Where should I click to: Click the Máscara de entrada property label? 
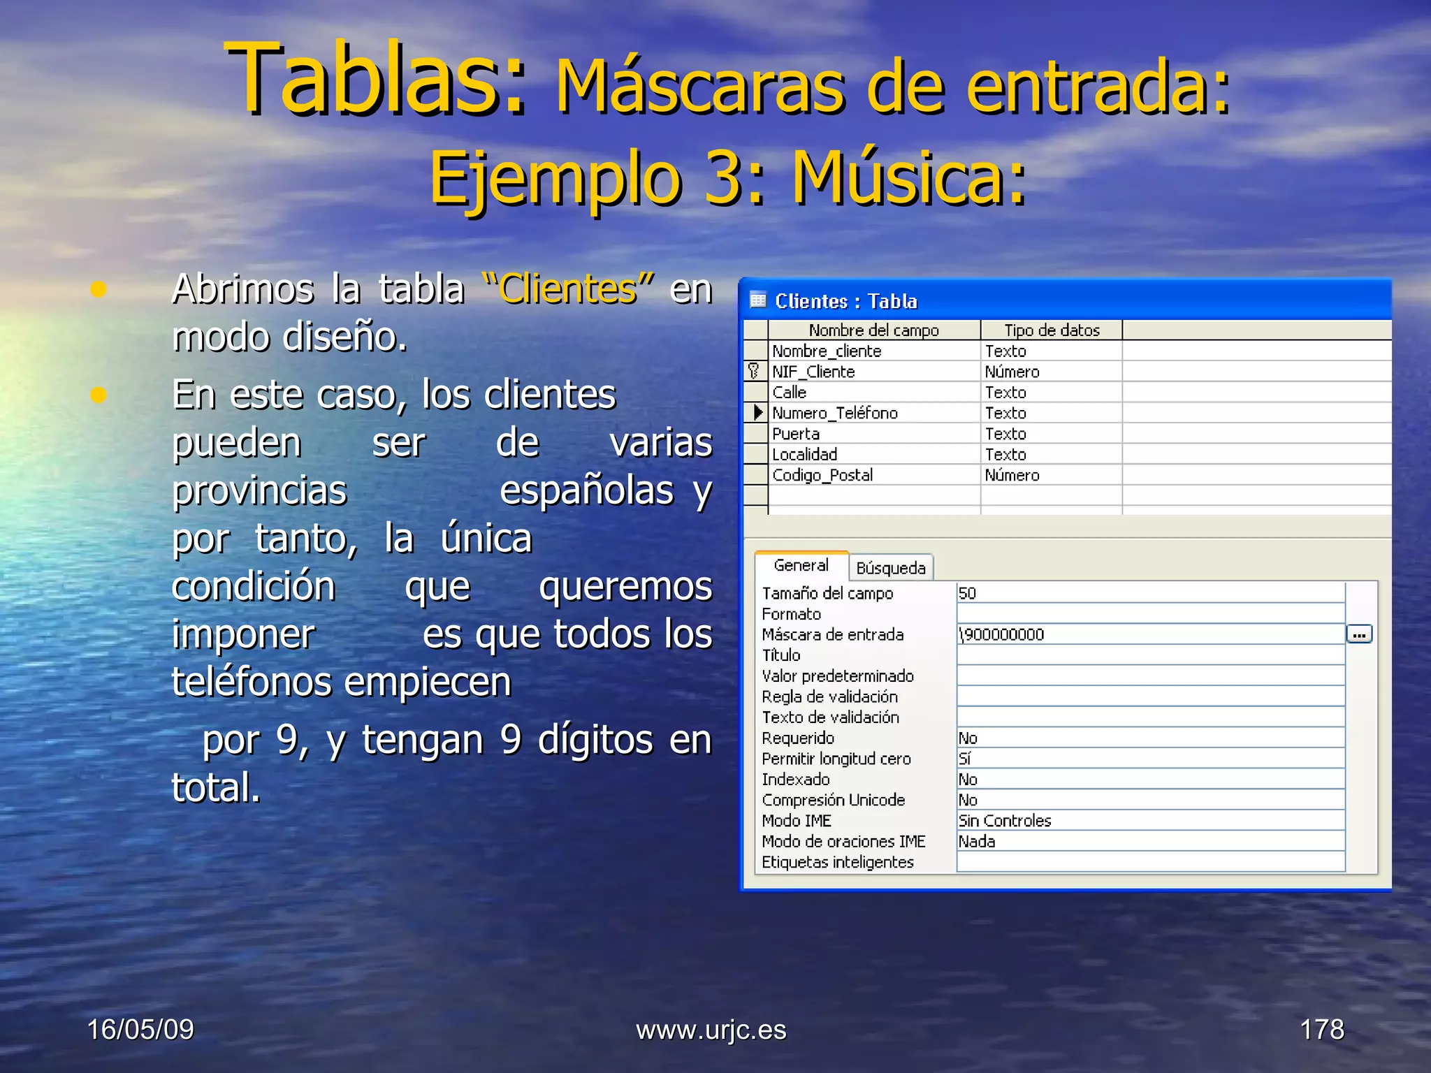(832, 634)
